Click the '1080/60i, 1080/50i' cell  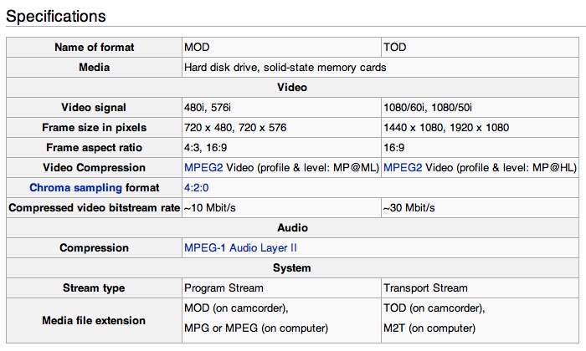tap(480, 108)
